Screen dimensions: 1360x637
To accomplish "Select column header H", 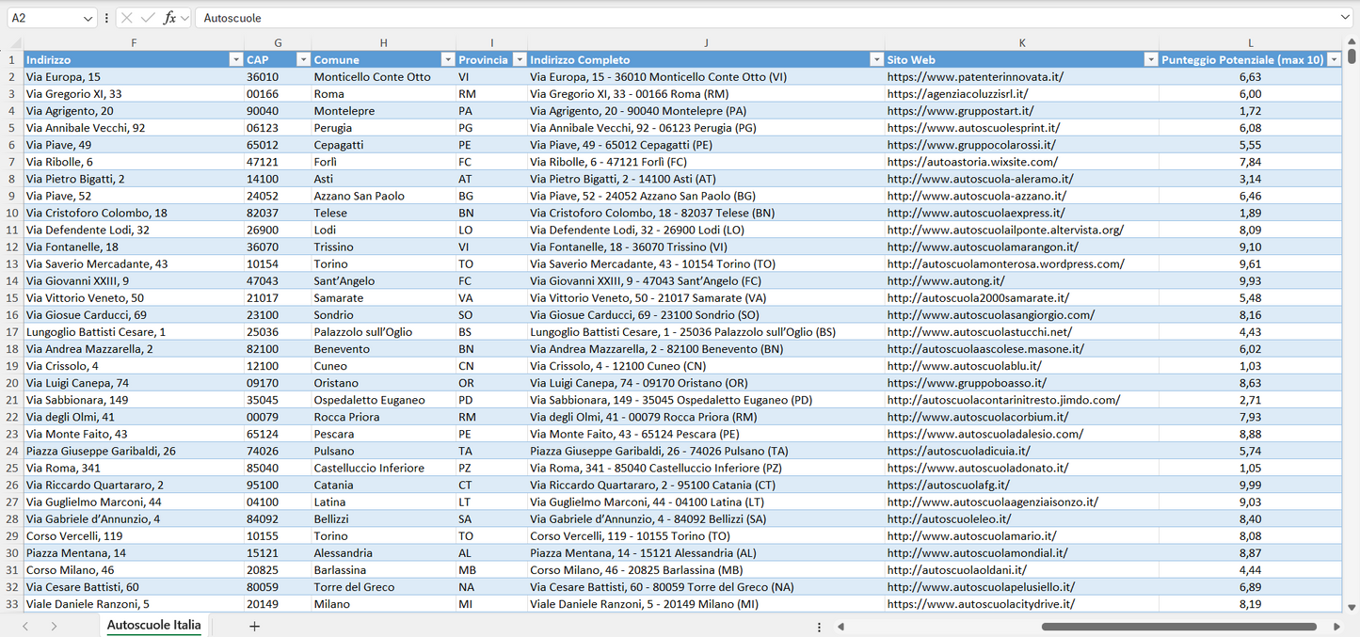I will [384, 42].
